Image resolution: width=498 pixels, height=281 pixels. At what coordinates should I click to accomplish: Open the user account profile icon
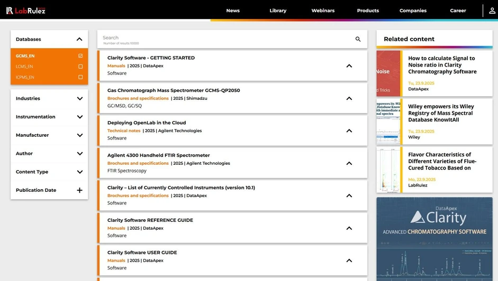[492, 11]
